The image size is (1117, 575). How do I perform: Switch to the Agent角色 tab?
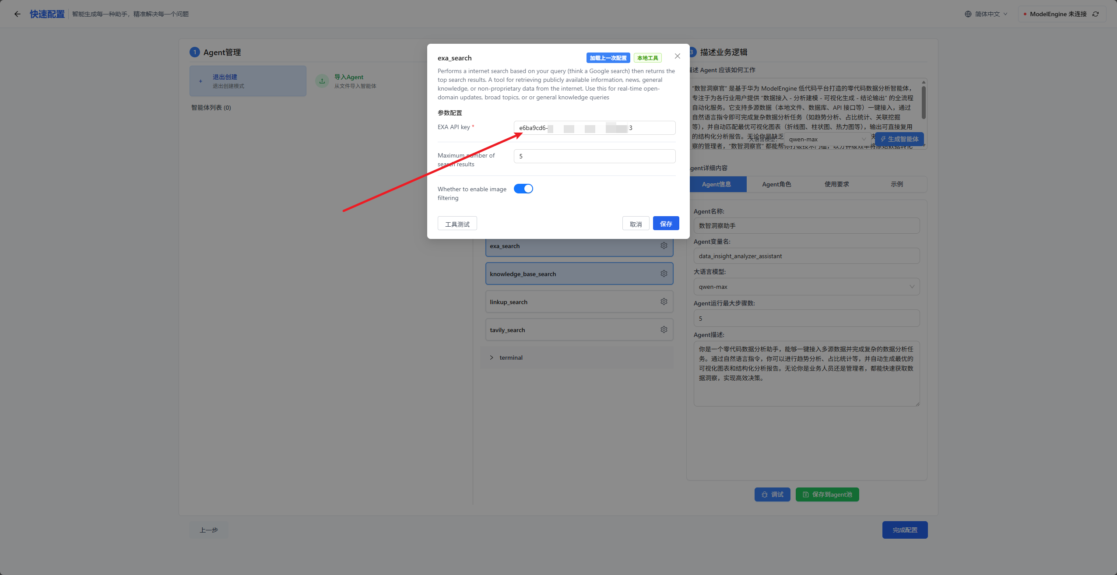[776, 184]
